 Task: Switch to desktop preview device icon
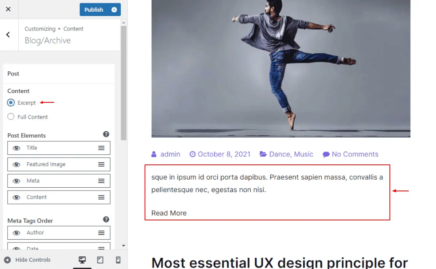coord(82,260)
